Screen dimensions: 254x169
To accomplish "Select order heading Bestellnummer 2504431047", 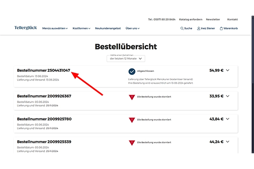I will tap(44, 70).
